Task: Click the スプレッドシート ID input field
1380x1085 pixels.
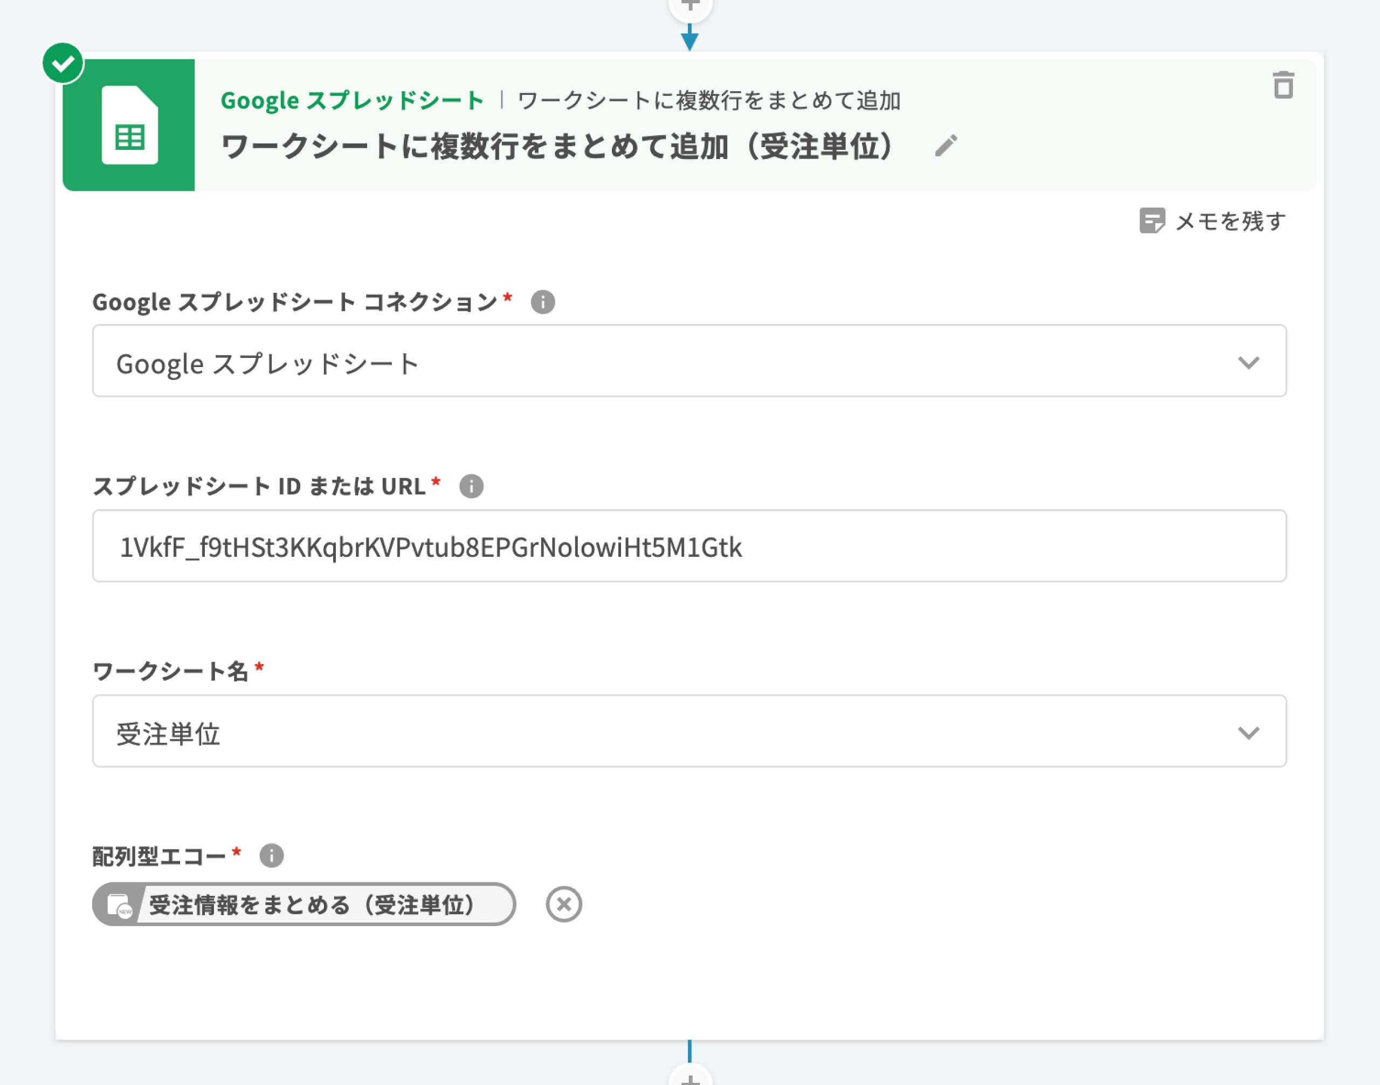Action: point(689,547)
